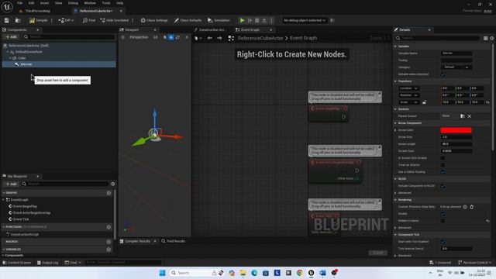Add a new macro with plus icon
Viewport: 496px width, 279px height.
tap(108, 242)
